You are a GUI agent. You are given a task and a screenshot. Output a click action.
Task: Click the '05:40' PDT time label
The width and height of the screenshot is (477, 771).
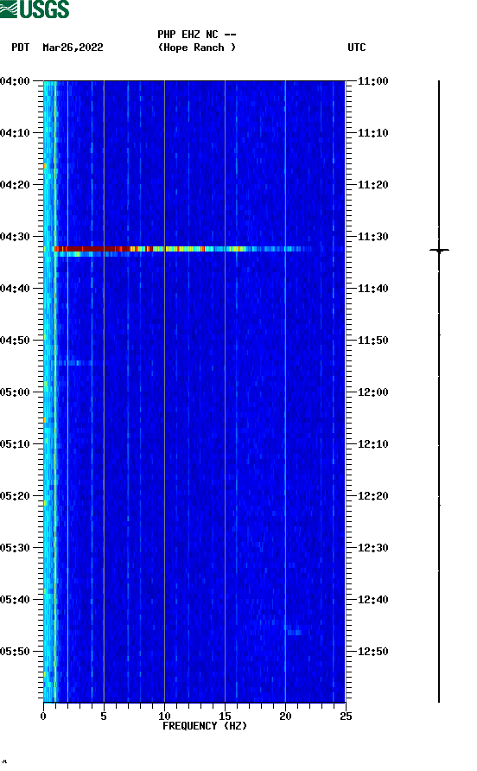15,600
